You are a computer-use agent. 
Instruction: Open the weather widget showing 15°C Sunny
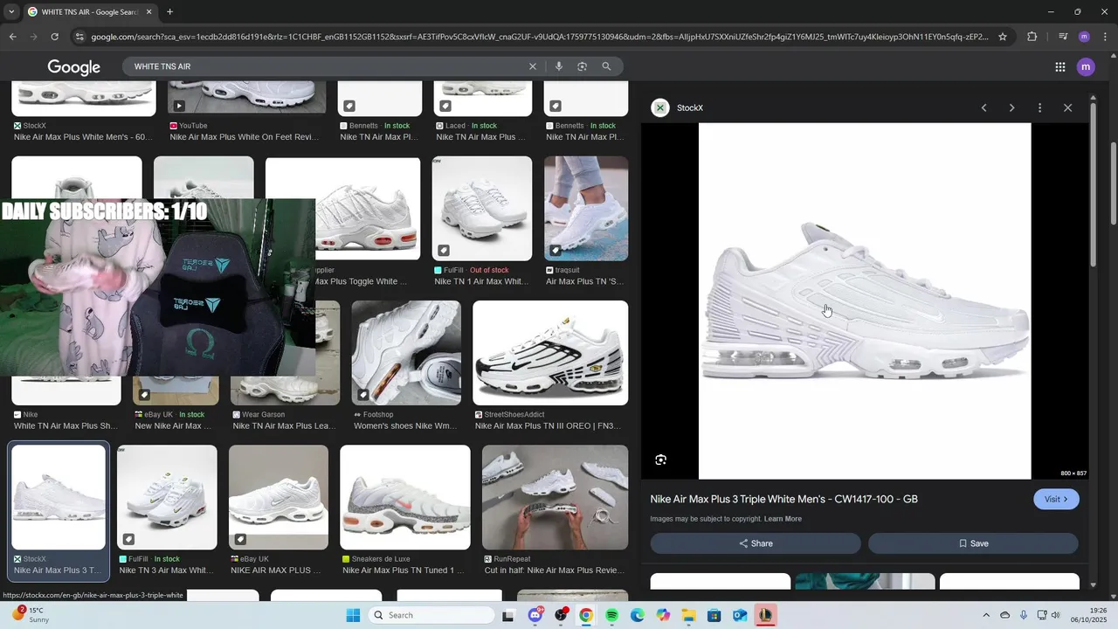click(x=31, y=615)
